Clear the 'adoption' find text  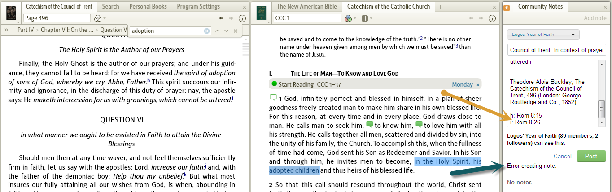click(x=207, y=31)
